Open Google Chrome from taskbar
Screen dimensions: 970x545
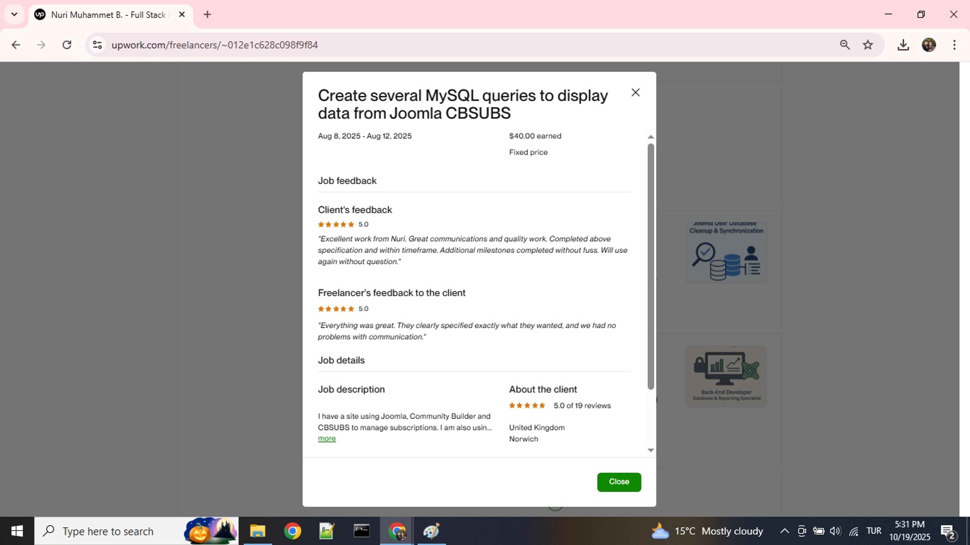[x=292, y=531]
